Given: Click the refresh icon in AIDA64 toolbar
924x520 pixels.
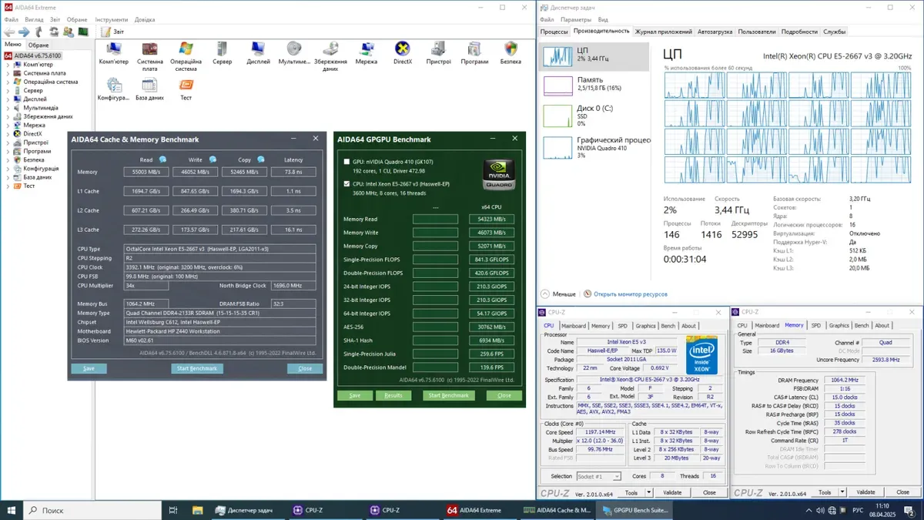Looking at the screenshot, I should pos(54,32).
